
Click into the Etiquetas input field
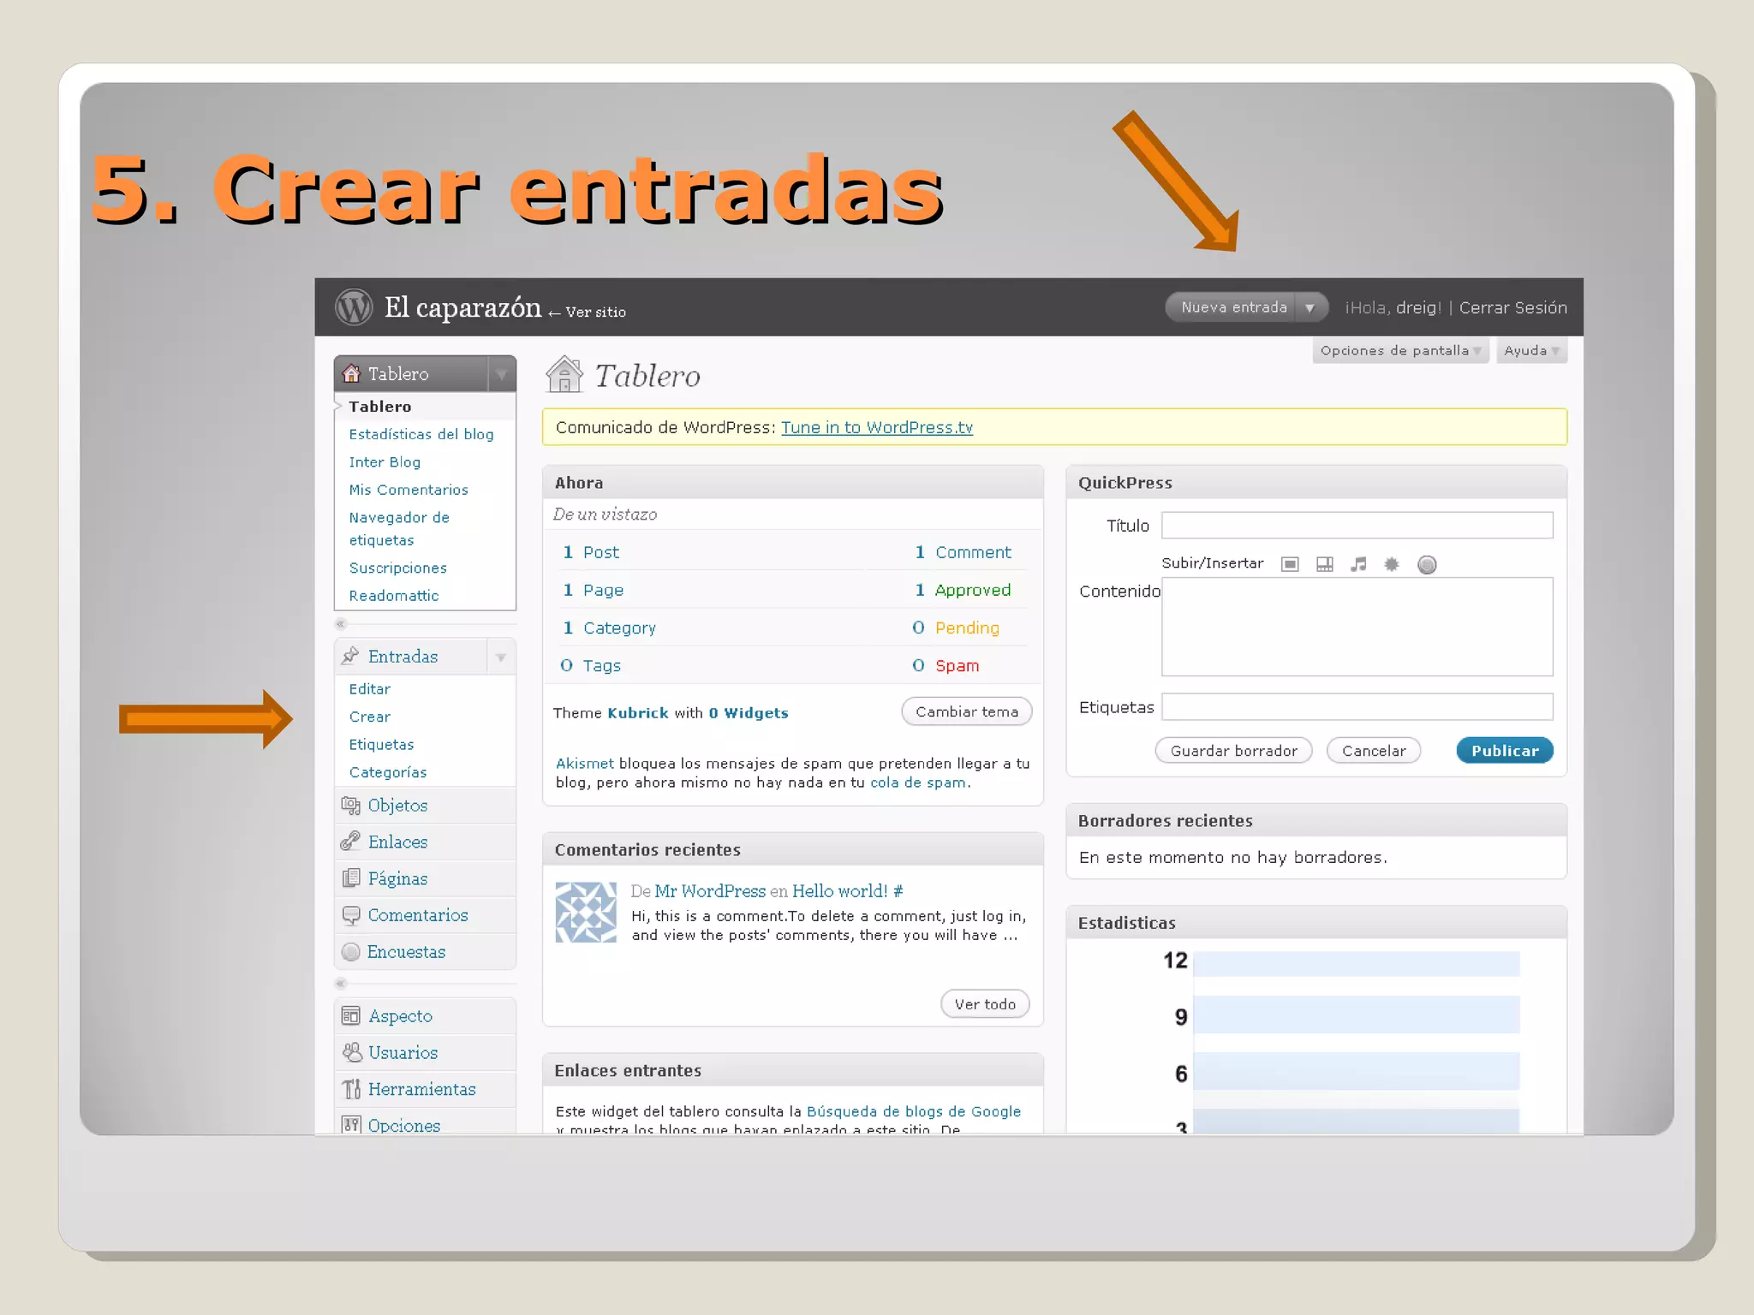point(1357,706)
